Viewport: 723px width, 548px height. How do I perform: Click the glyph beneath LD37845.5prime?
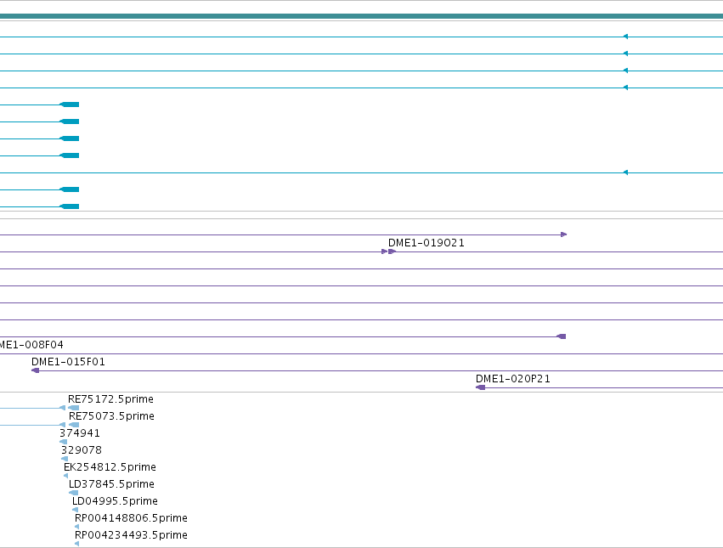pos(73,493)
